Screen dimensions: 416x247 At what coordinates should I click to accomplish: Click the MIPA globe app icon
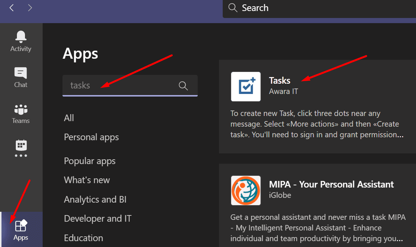pyautogui.click(x=246, y=190)
